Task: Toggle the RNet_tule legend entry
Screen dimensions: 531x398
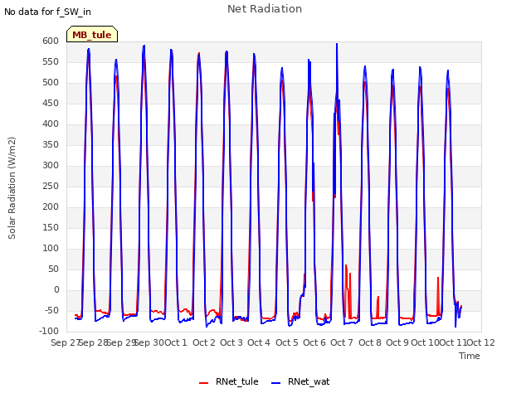Action: (229, 381)
